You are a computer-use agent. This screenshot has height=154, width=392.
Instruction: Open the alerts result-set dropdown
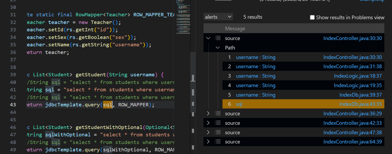coord(218,17)
